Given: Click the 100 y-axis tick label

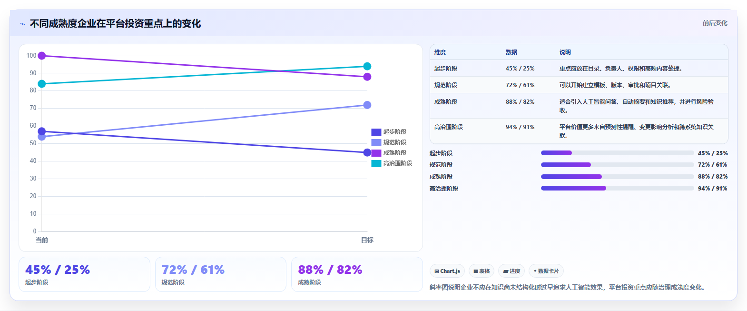Looking at the screenshot, I should pyautogui.click(x=31, y=56).
